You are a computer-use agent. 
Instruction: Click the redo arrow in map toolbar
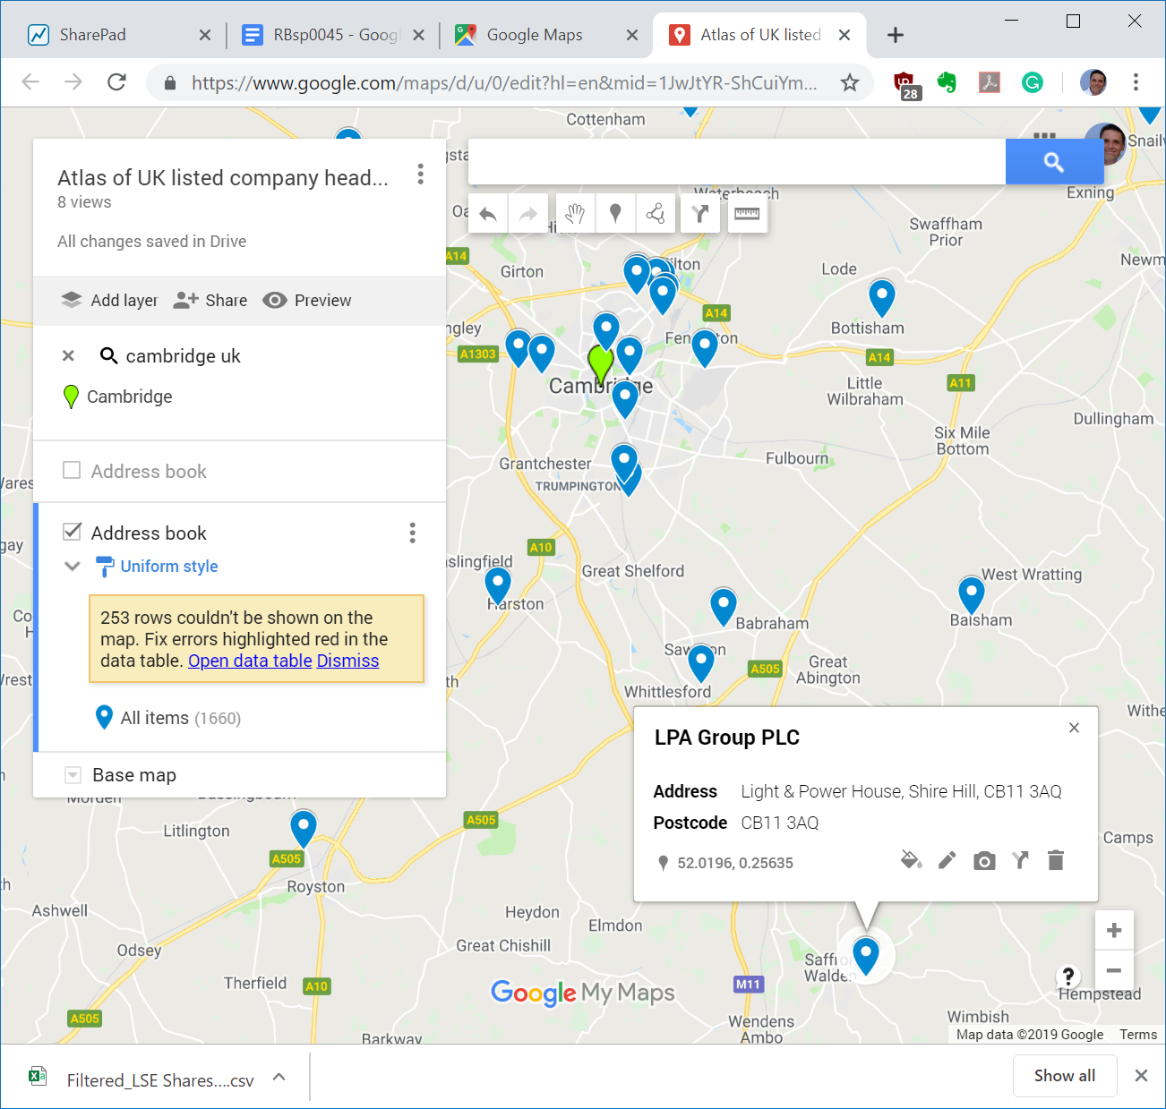pyautogui.click(x=528, y=214)
